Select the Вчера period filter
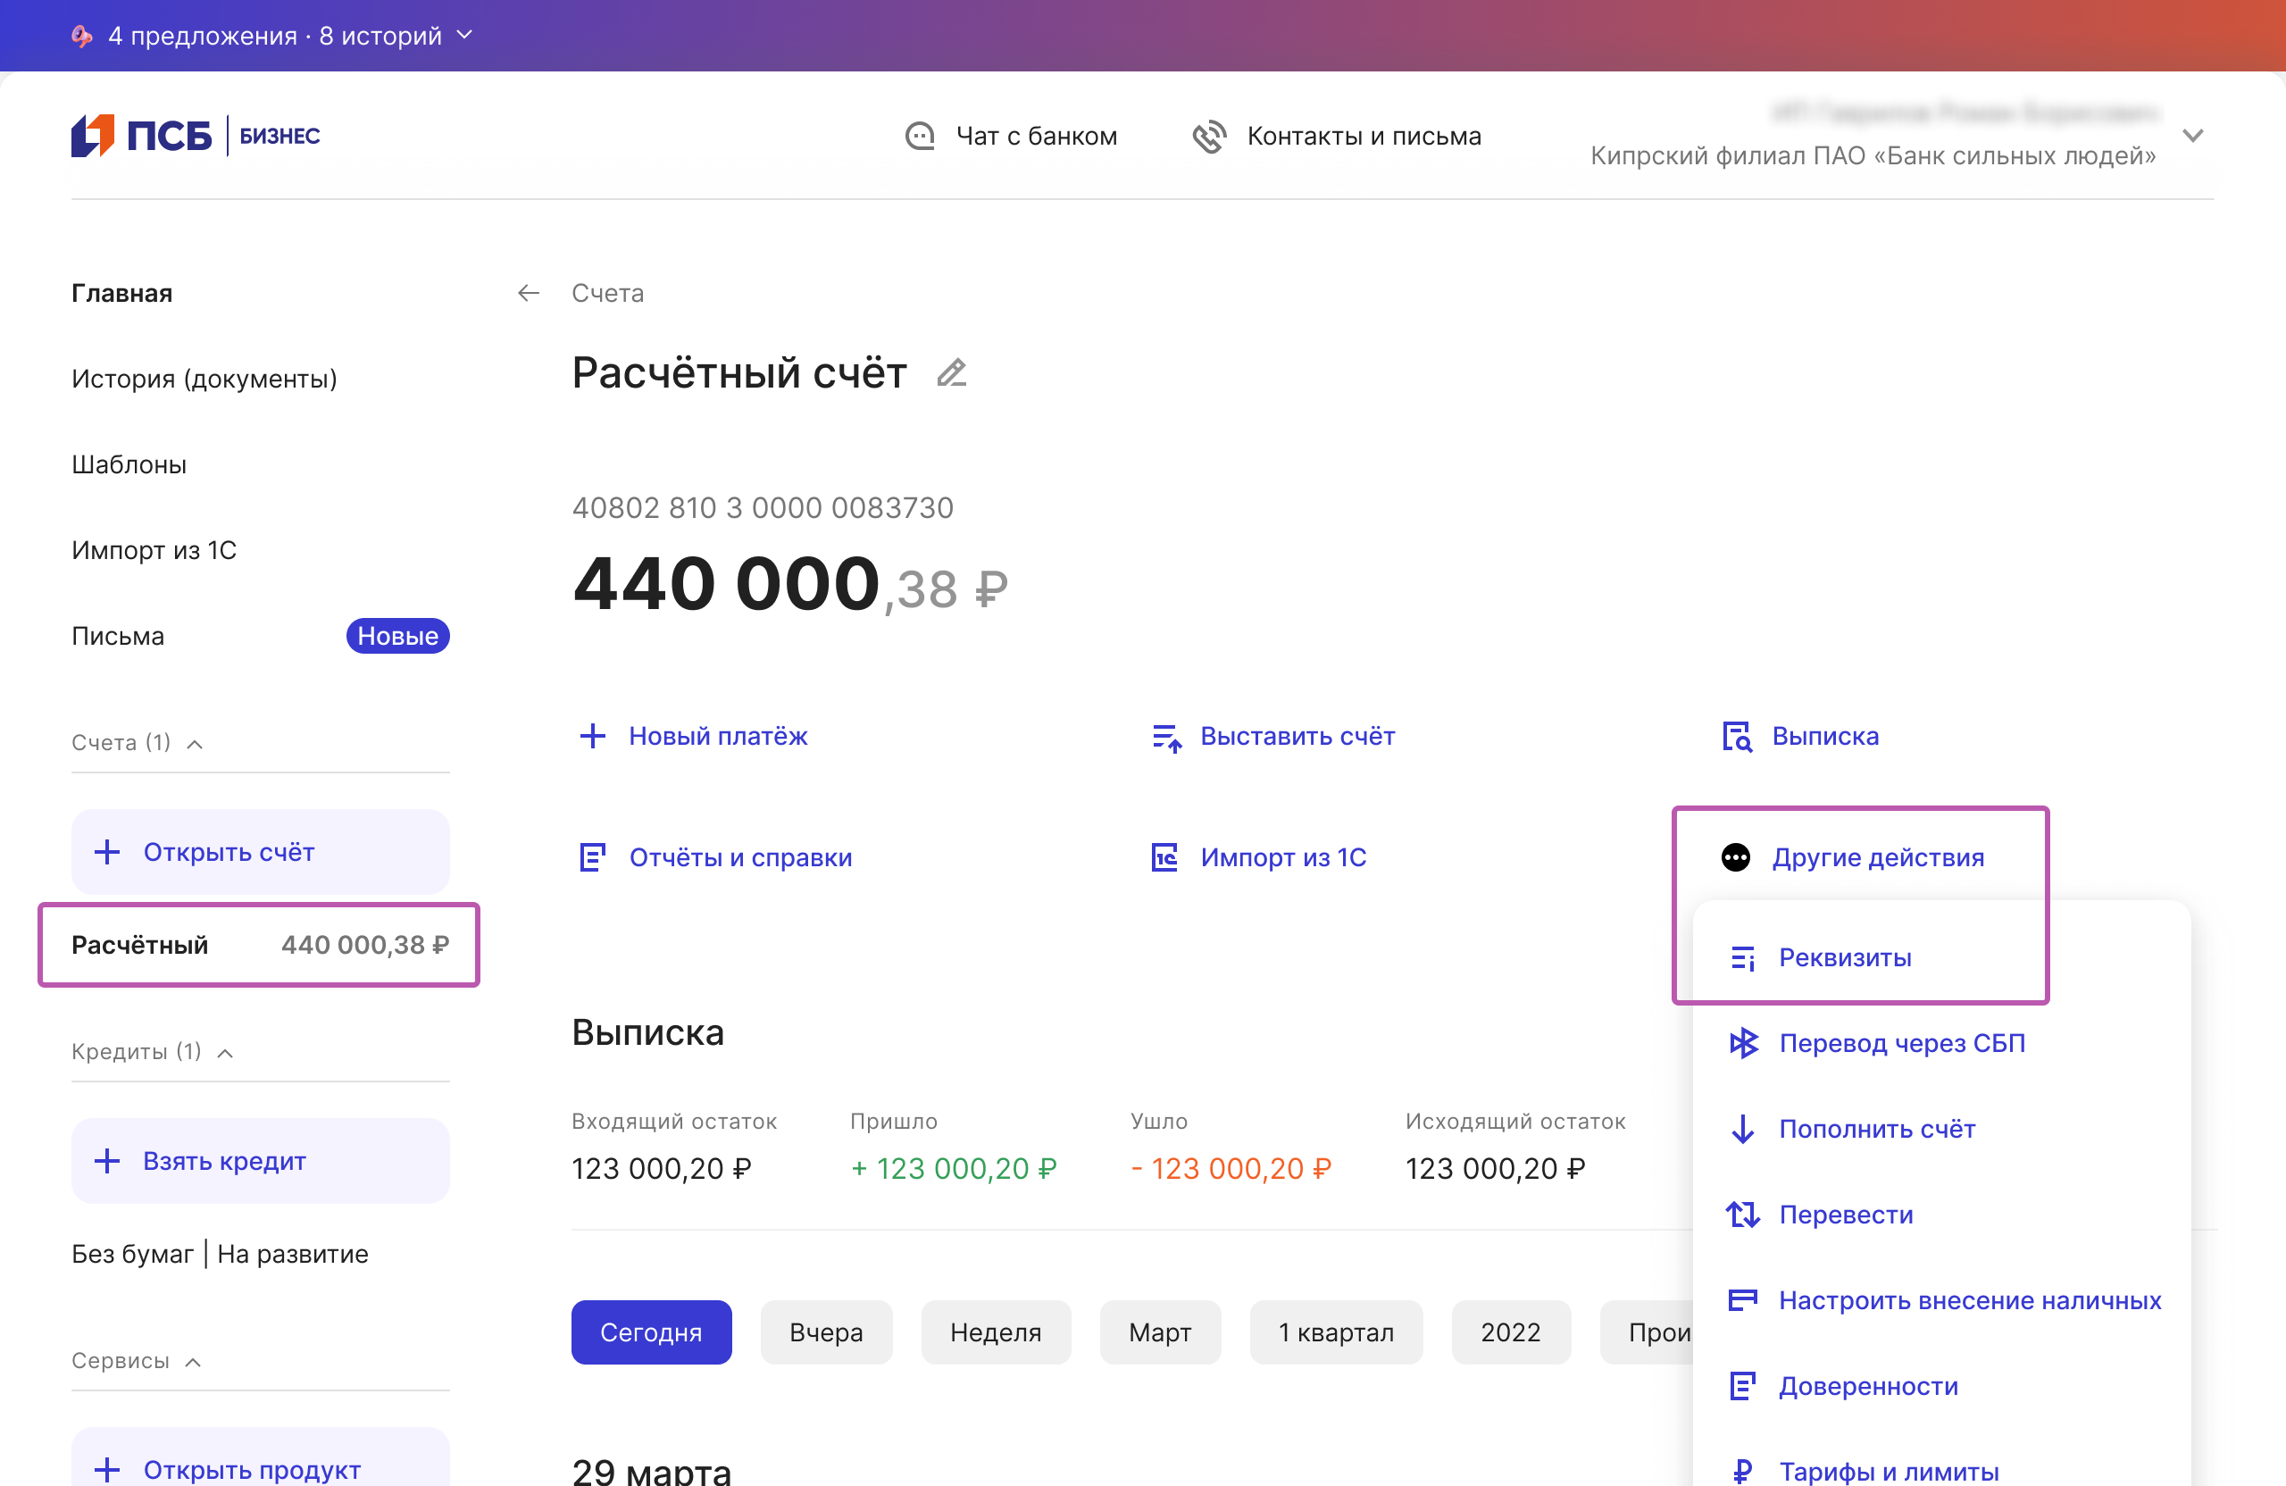 pos(825,1332)
